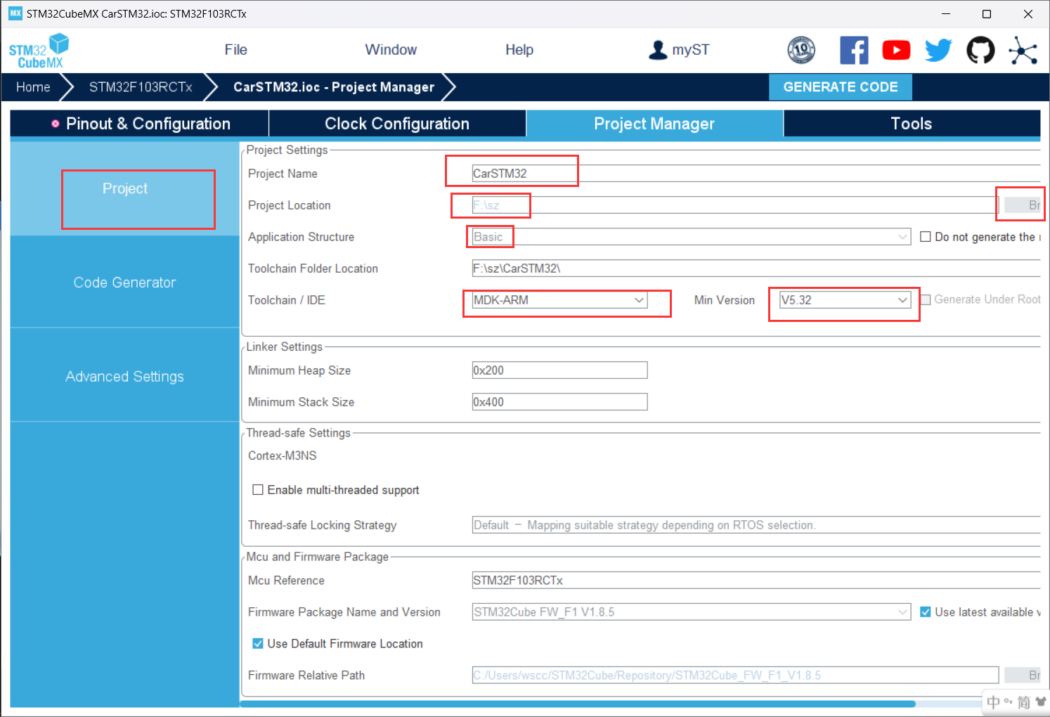Click the Minimum Stack Size field
This screenshot has height=717, width=1050.
(x=559, y=402)
